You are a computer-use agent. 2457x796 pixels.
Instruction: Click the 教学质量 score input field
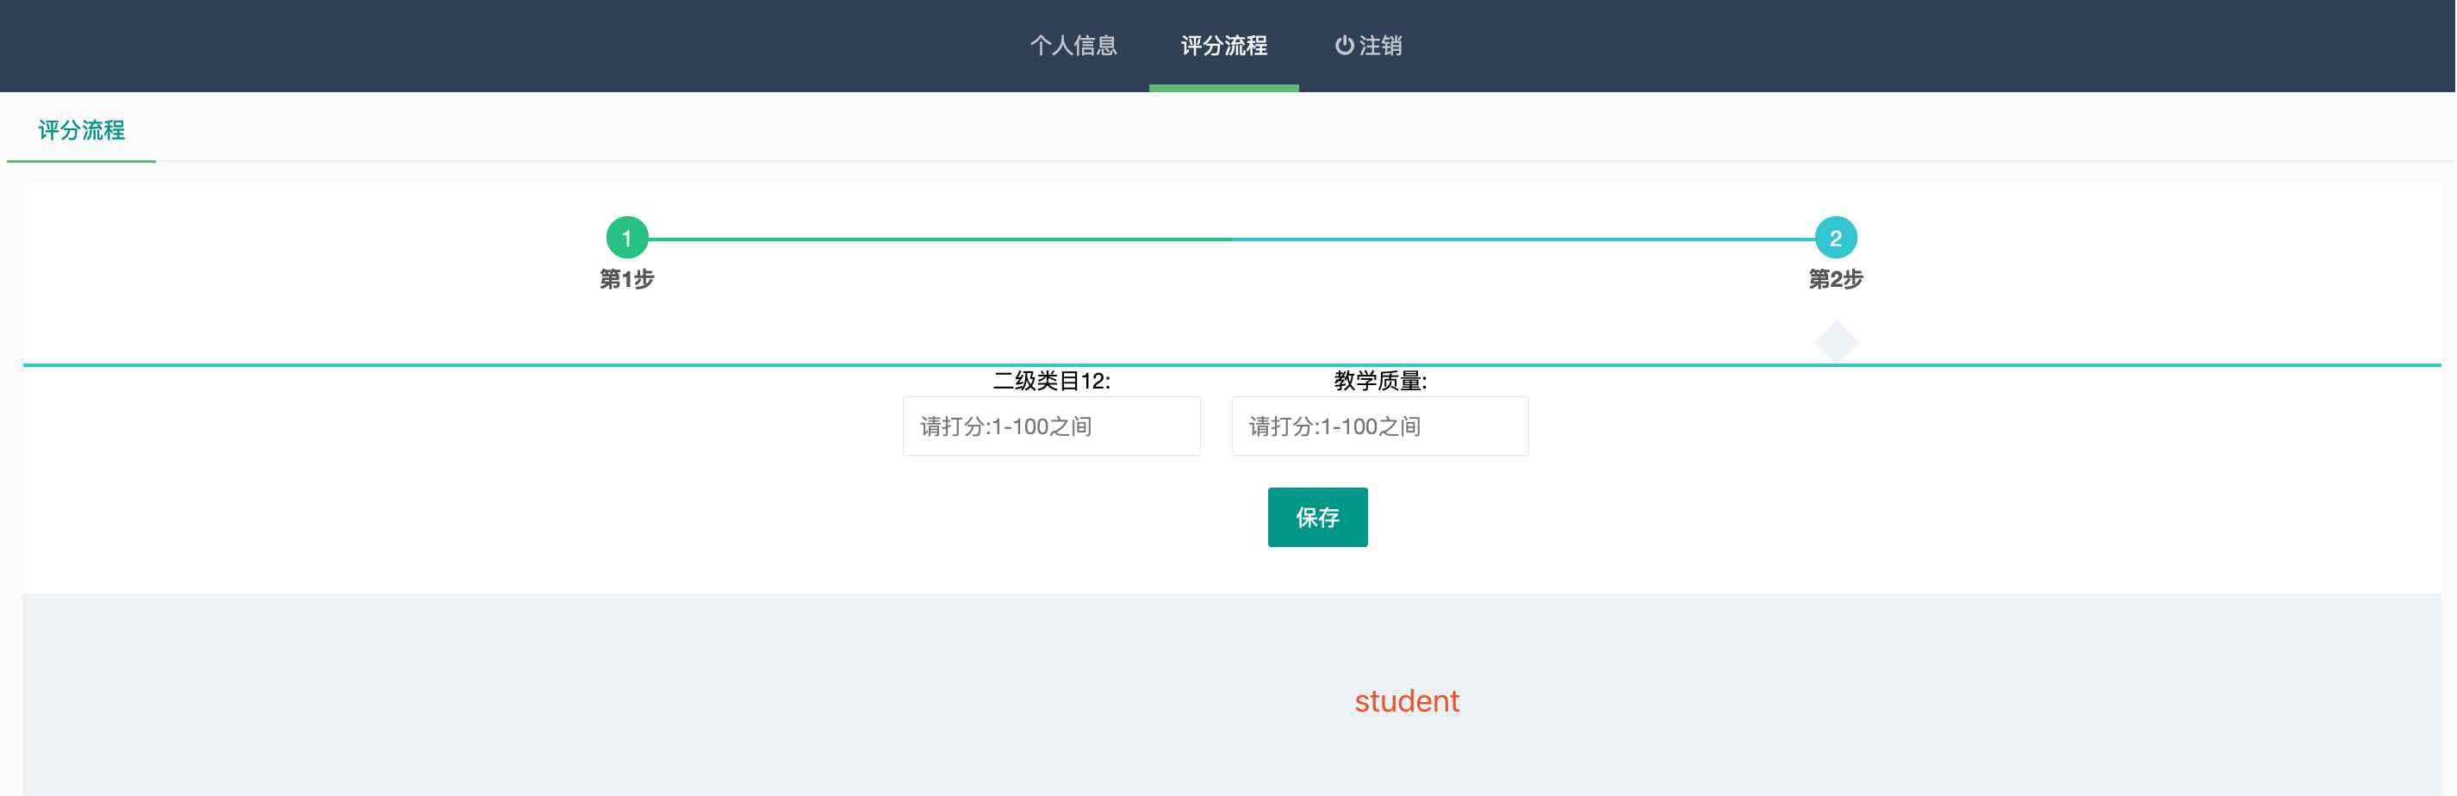click(x=1379, y=426)
